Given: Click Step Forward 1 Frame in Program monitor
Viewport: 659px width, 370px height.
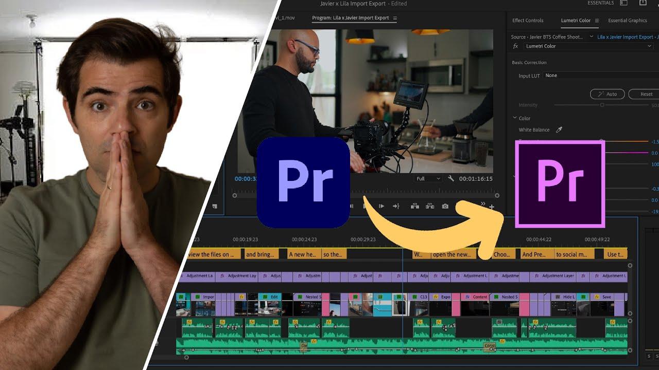Looking at the screenshot, I should [x=381, y=206].
